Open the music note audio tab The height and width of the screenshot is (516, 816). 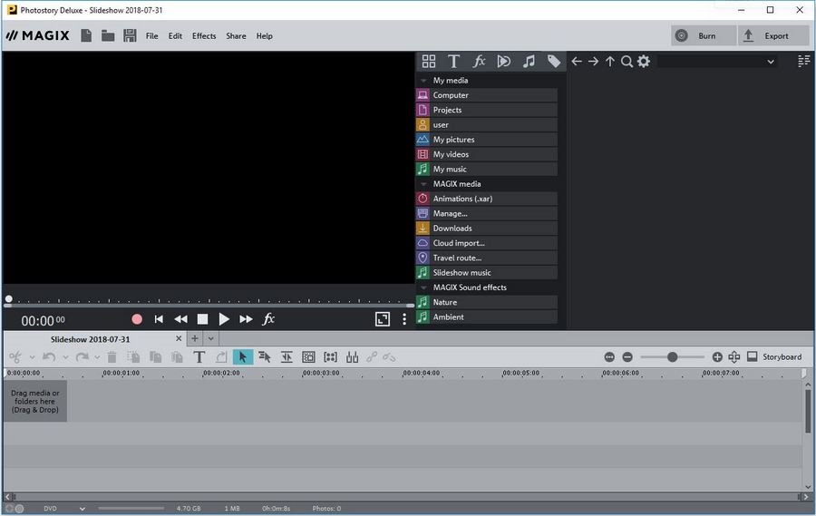pos(529,62)
